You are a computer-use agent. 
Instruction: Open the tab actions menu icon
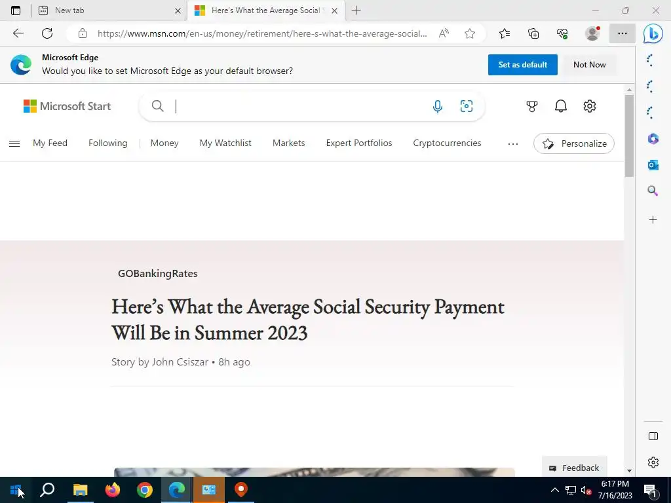pos(16,10)
